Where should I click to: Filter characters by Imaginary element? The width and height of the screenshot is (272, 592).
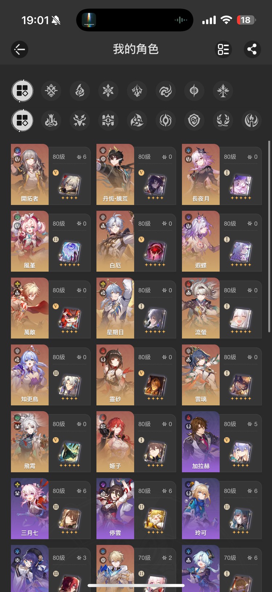click(223, 91)
